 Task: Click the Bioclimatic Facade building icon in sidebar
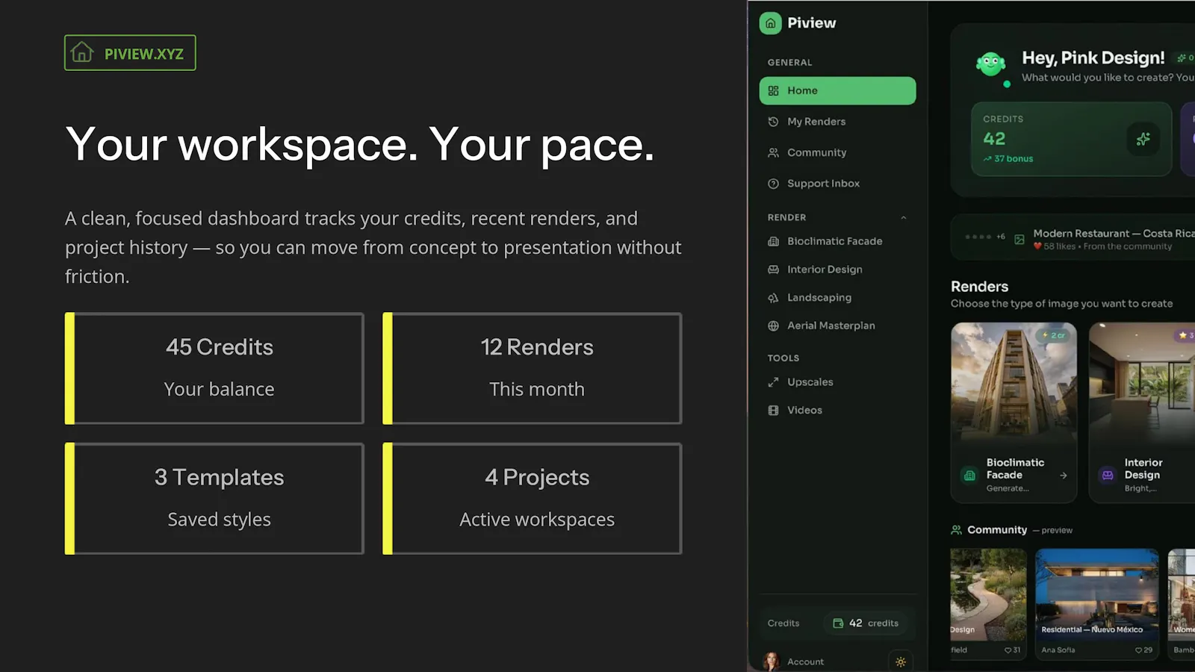(x=774, y=241)
